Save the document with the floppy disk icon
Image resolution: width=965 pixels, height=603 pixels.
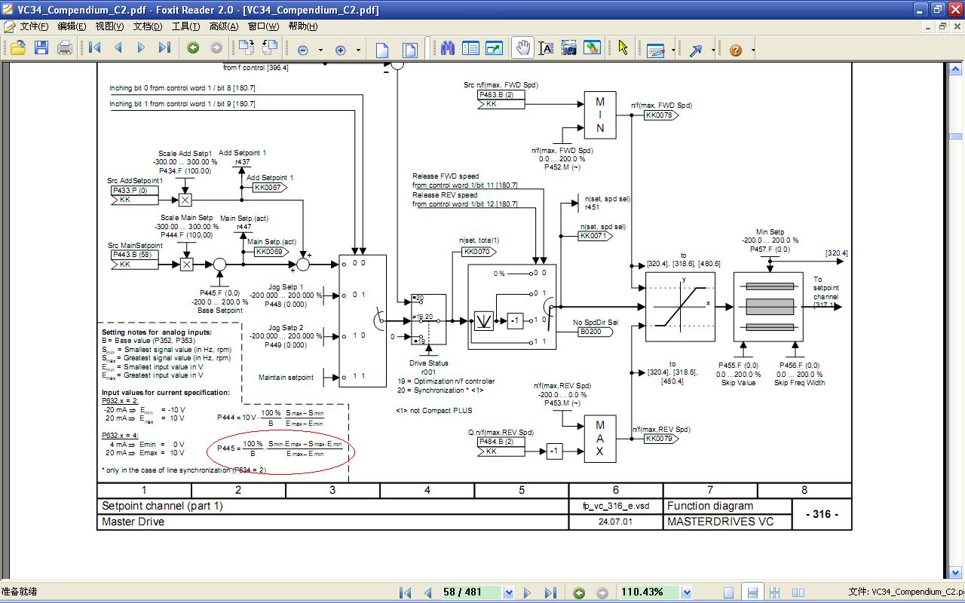click(x=41, y=49)
